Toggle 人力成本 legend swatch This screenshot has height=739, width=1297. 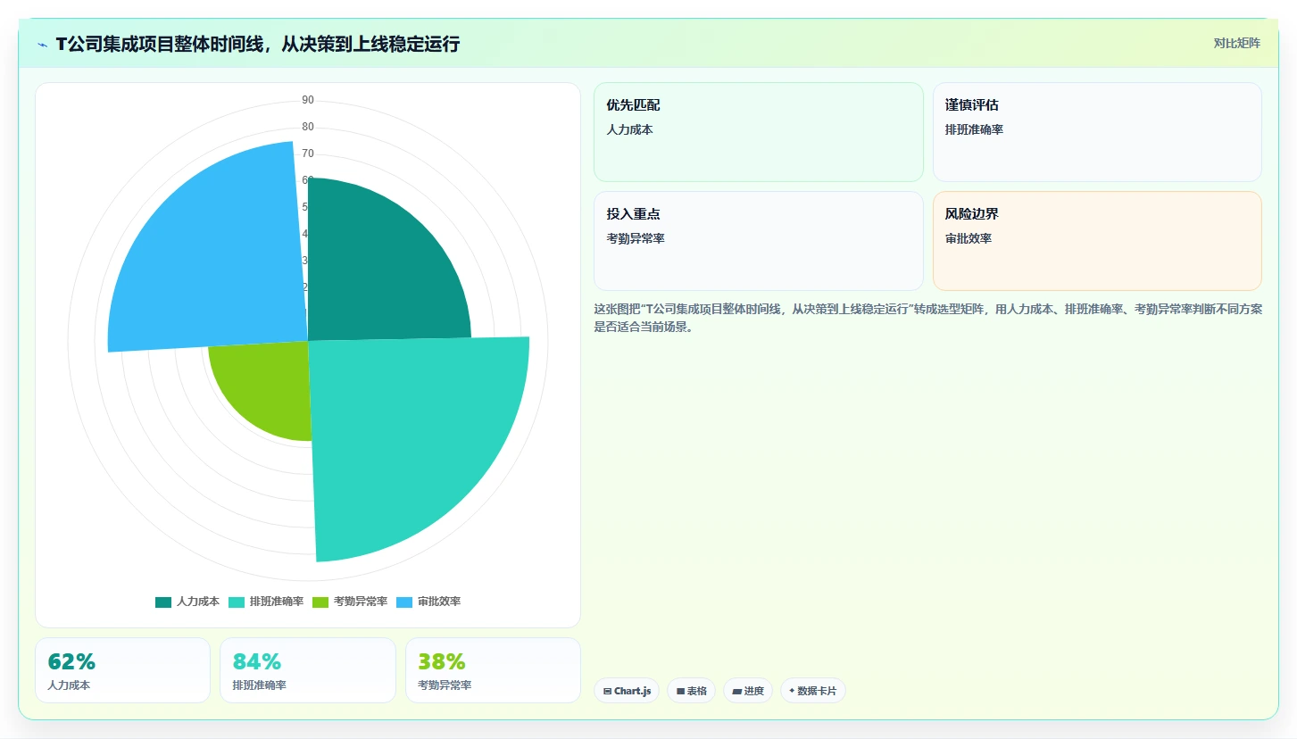(x=163, y=602)
